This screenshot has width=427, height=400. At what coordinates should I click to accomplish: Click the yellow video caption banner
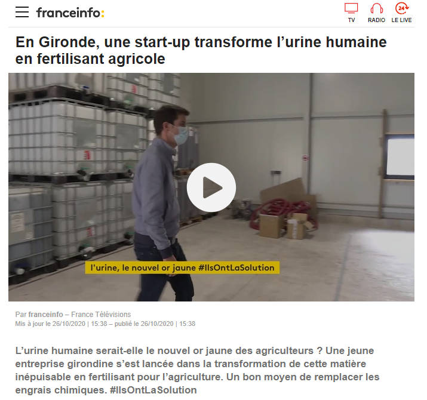click(x=182, y=267)
